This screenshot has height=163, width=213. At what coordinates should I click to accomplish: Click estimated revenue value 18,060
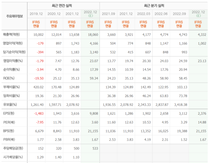pyautogui.click(x=93, y=35)
